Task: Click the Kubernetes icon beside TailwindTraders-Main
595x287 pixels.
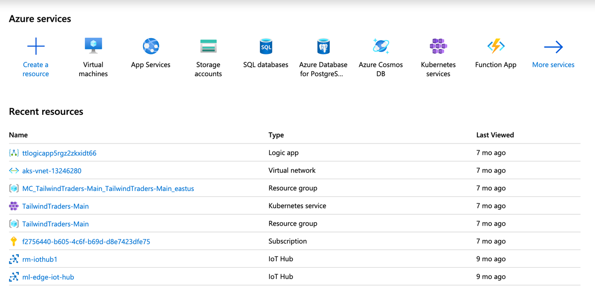Action: click(x=14, y=206)
